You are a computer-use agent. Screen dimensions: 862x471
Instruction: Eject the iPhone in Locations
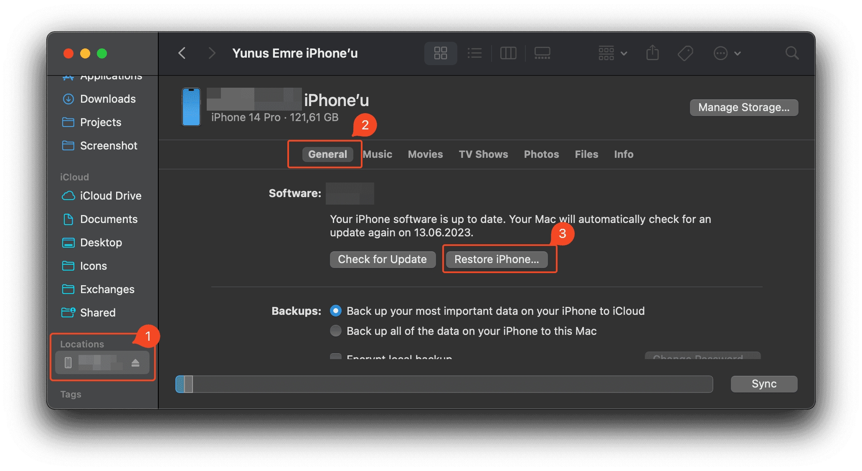pos(135,363)
